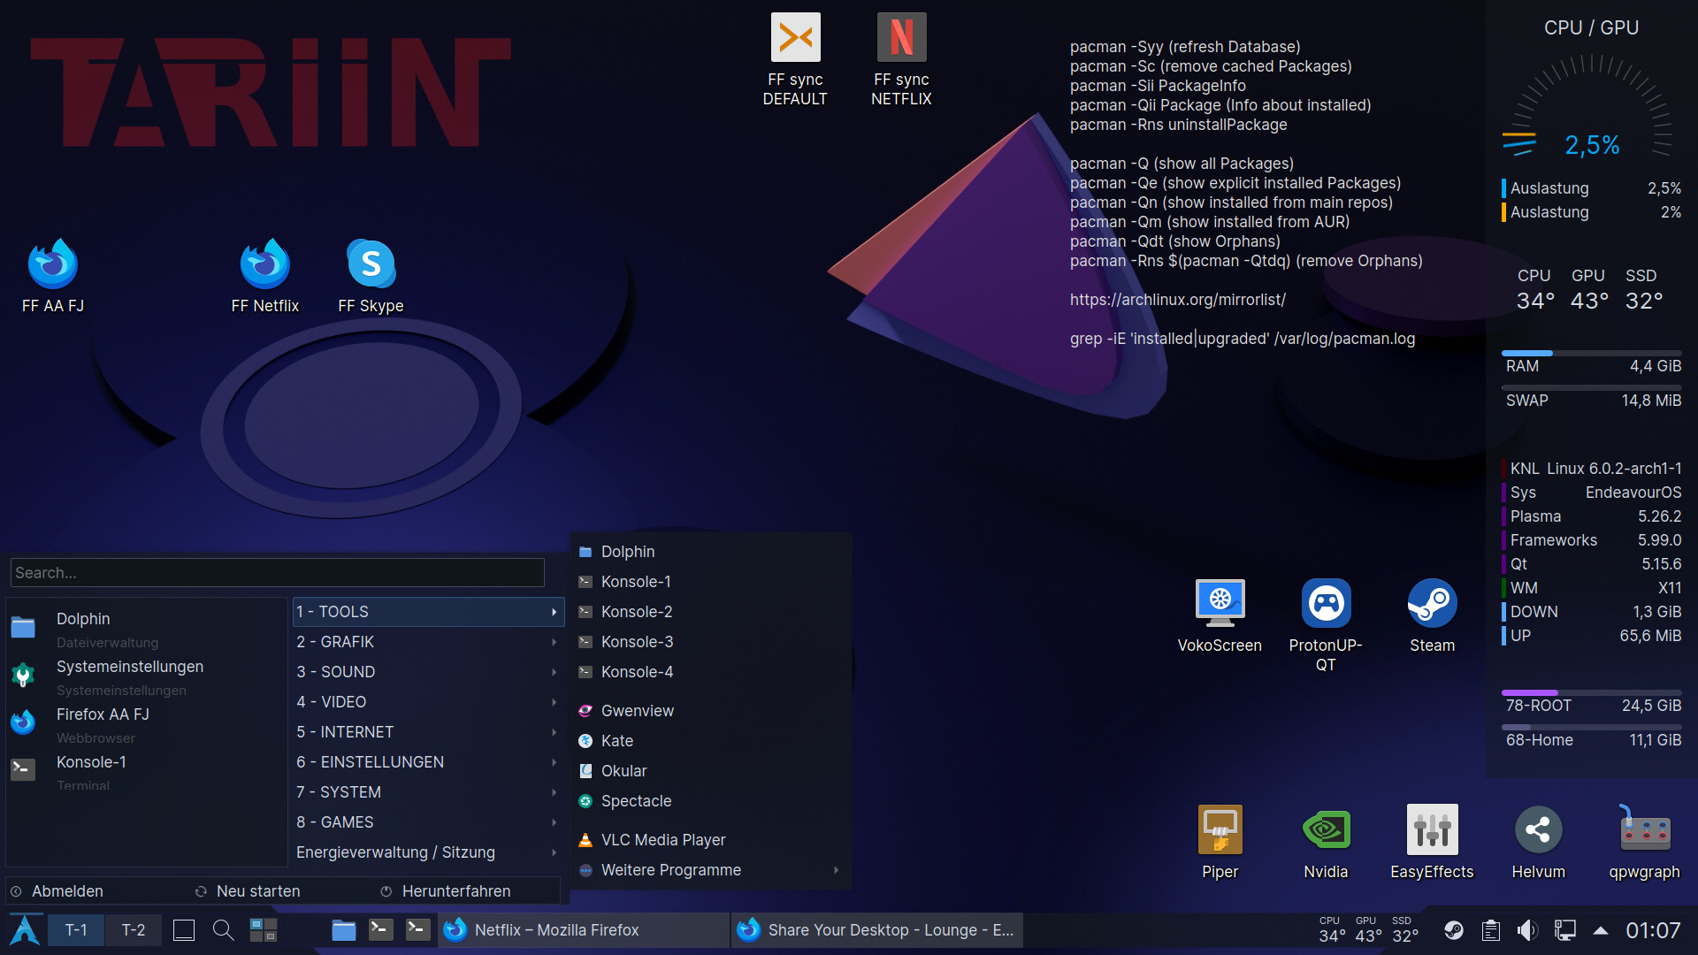Image resolution: width=1698 pixels, height=955 pixels.
Task: Open the virtual desktop overview icon in taskbar
Action: (x=263, y=930)
